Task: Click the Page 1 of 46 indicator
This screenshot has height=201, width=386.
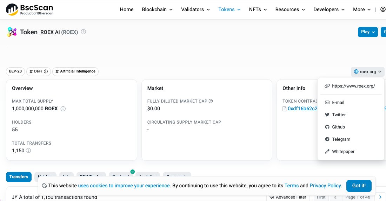Action: click(x=358, y=197)
